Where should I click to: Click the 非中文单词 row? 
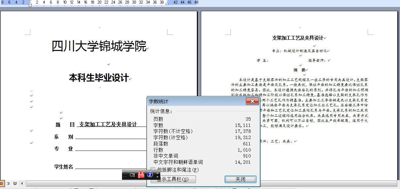click(x=202, y=156)
